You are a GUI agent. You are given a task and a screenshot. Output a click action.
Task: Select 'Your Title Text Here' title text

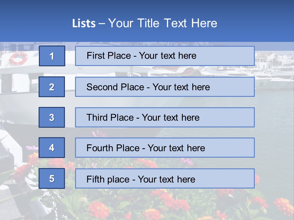163,23
